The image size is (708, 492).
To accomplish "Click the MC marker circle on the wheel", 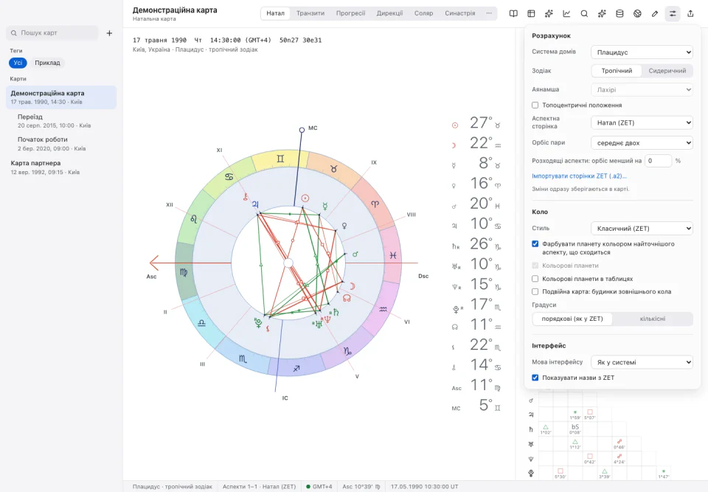I will [x=302, y=130].
